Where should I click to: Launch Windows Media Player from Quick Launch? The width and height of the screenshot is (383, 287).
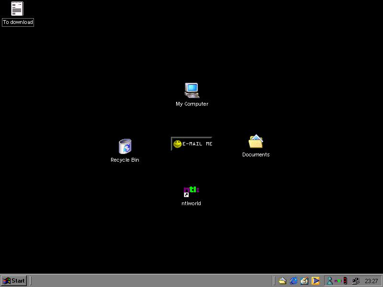(315, 281)
